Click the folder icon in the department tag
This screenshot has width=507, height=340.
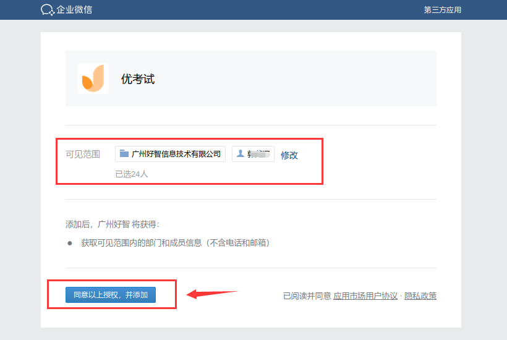point(124,153)
